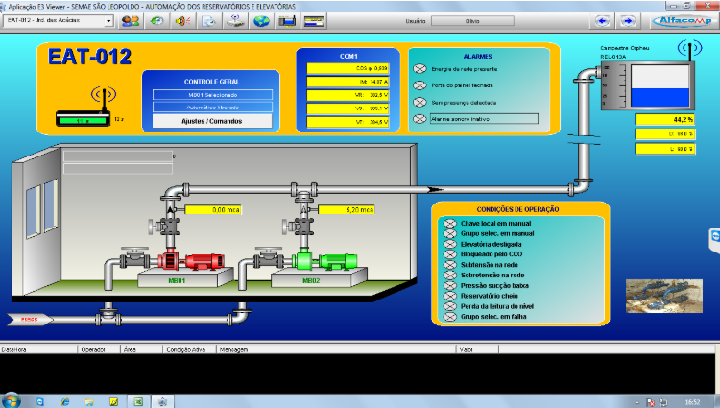Click the globe icon in the toolbar
The image size is (720, 408).
tap(261, 20)
